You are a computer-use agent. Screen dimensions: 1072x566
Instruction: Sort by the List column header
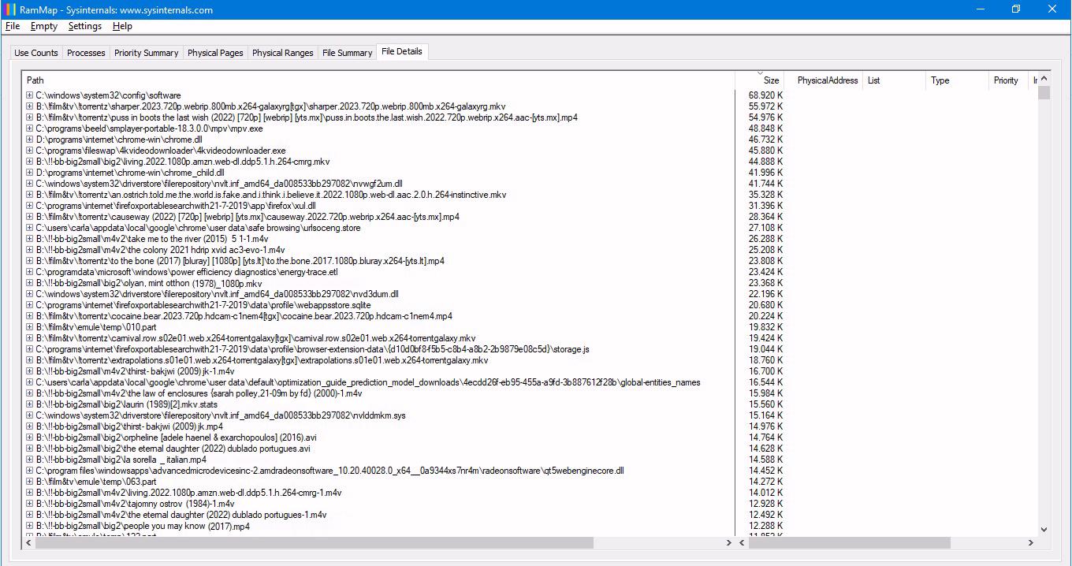(x=893, y=80)
